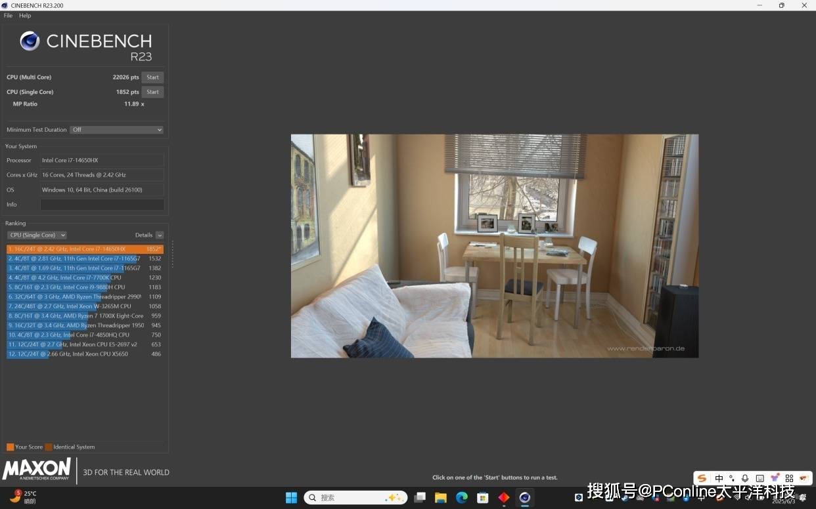Image resolution: width=816 pixels, height=509 pixels.
Task: Open the Help menu
Action: click(x=25, y=16)
